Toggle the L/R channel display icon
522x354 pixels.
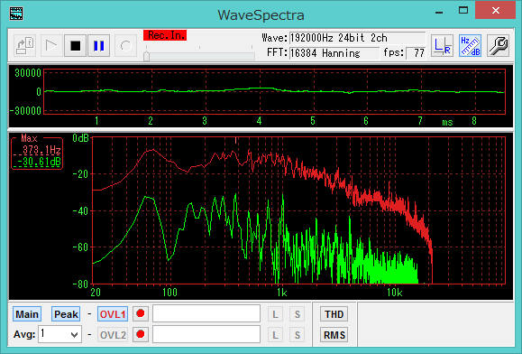coord(442,46)
